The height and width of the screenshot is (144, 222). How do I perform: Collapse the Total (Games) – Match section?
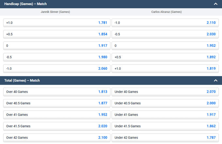pyautogui.click(x=215, y=80)
